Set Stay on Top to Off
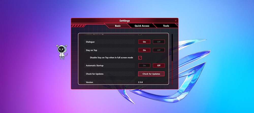The image size is (254, 113). [x=159, y=50]
